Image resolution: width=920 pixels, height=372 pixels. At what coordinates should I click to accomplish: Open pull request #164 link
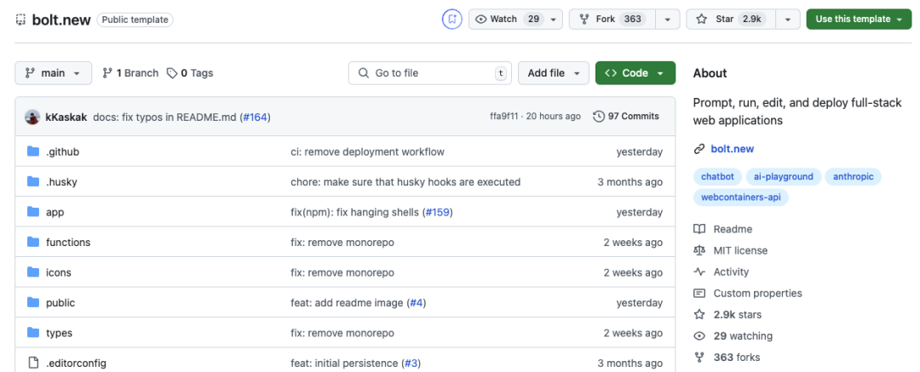pyautogui.click(x=256, y=117)
